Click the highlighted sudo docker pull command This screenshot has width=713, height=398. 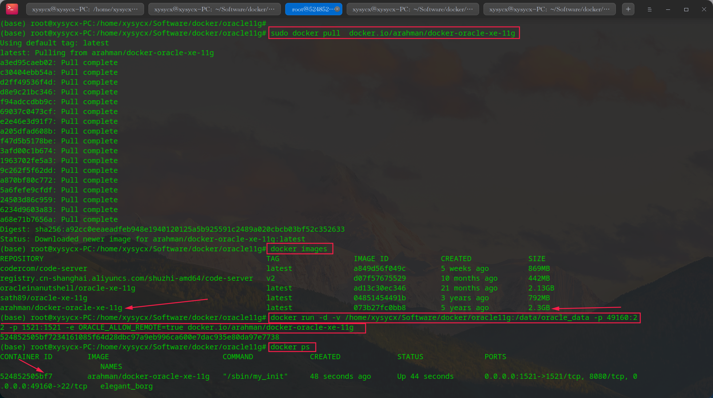click(x=393, y=33)
